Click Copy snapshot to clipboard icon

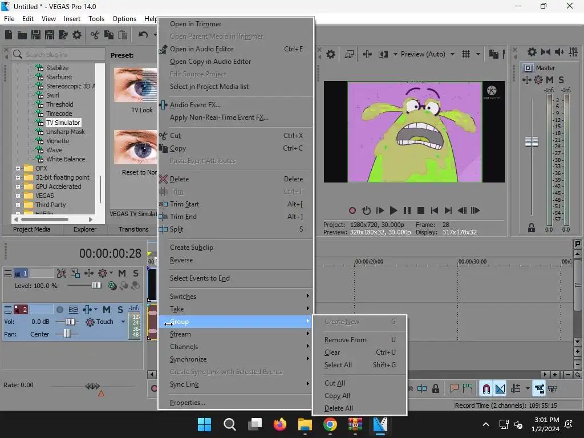pyautogui.click(x=493, y=54)
